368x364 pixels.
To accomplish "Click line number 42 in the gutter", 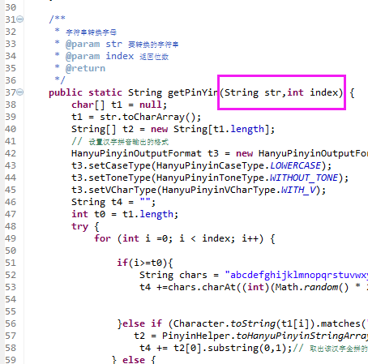I will pyautogui.click(x=11, y=153).
